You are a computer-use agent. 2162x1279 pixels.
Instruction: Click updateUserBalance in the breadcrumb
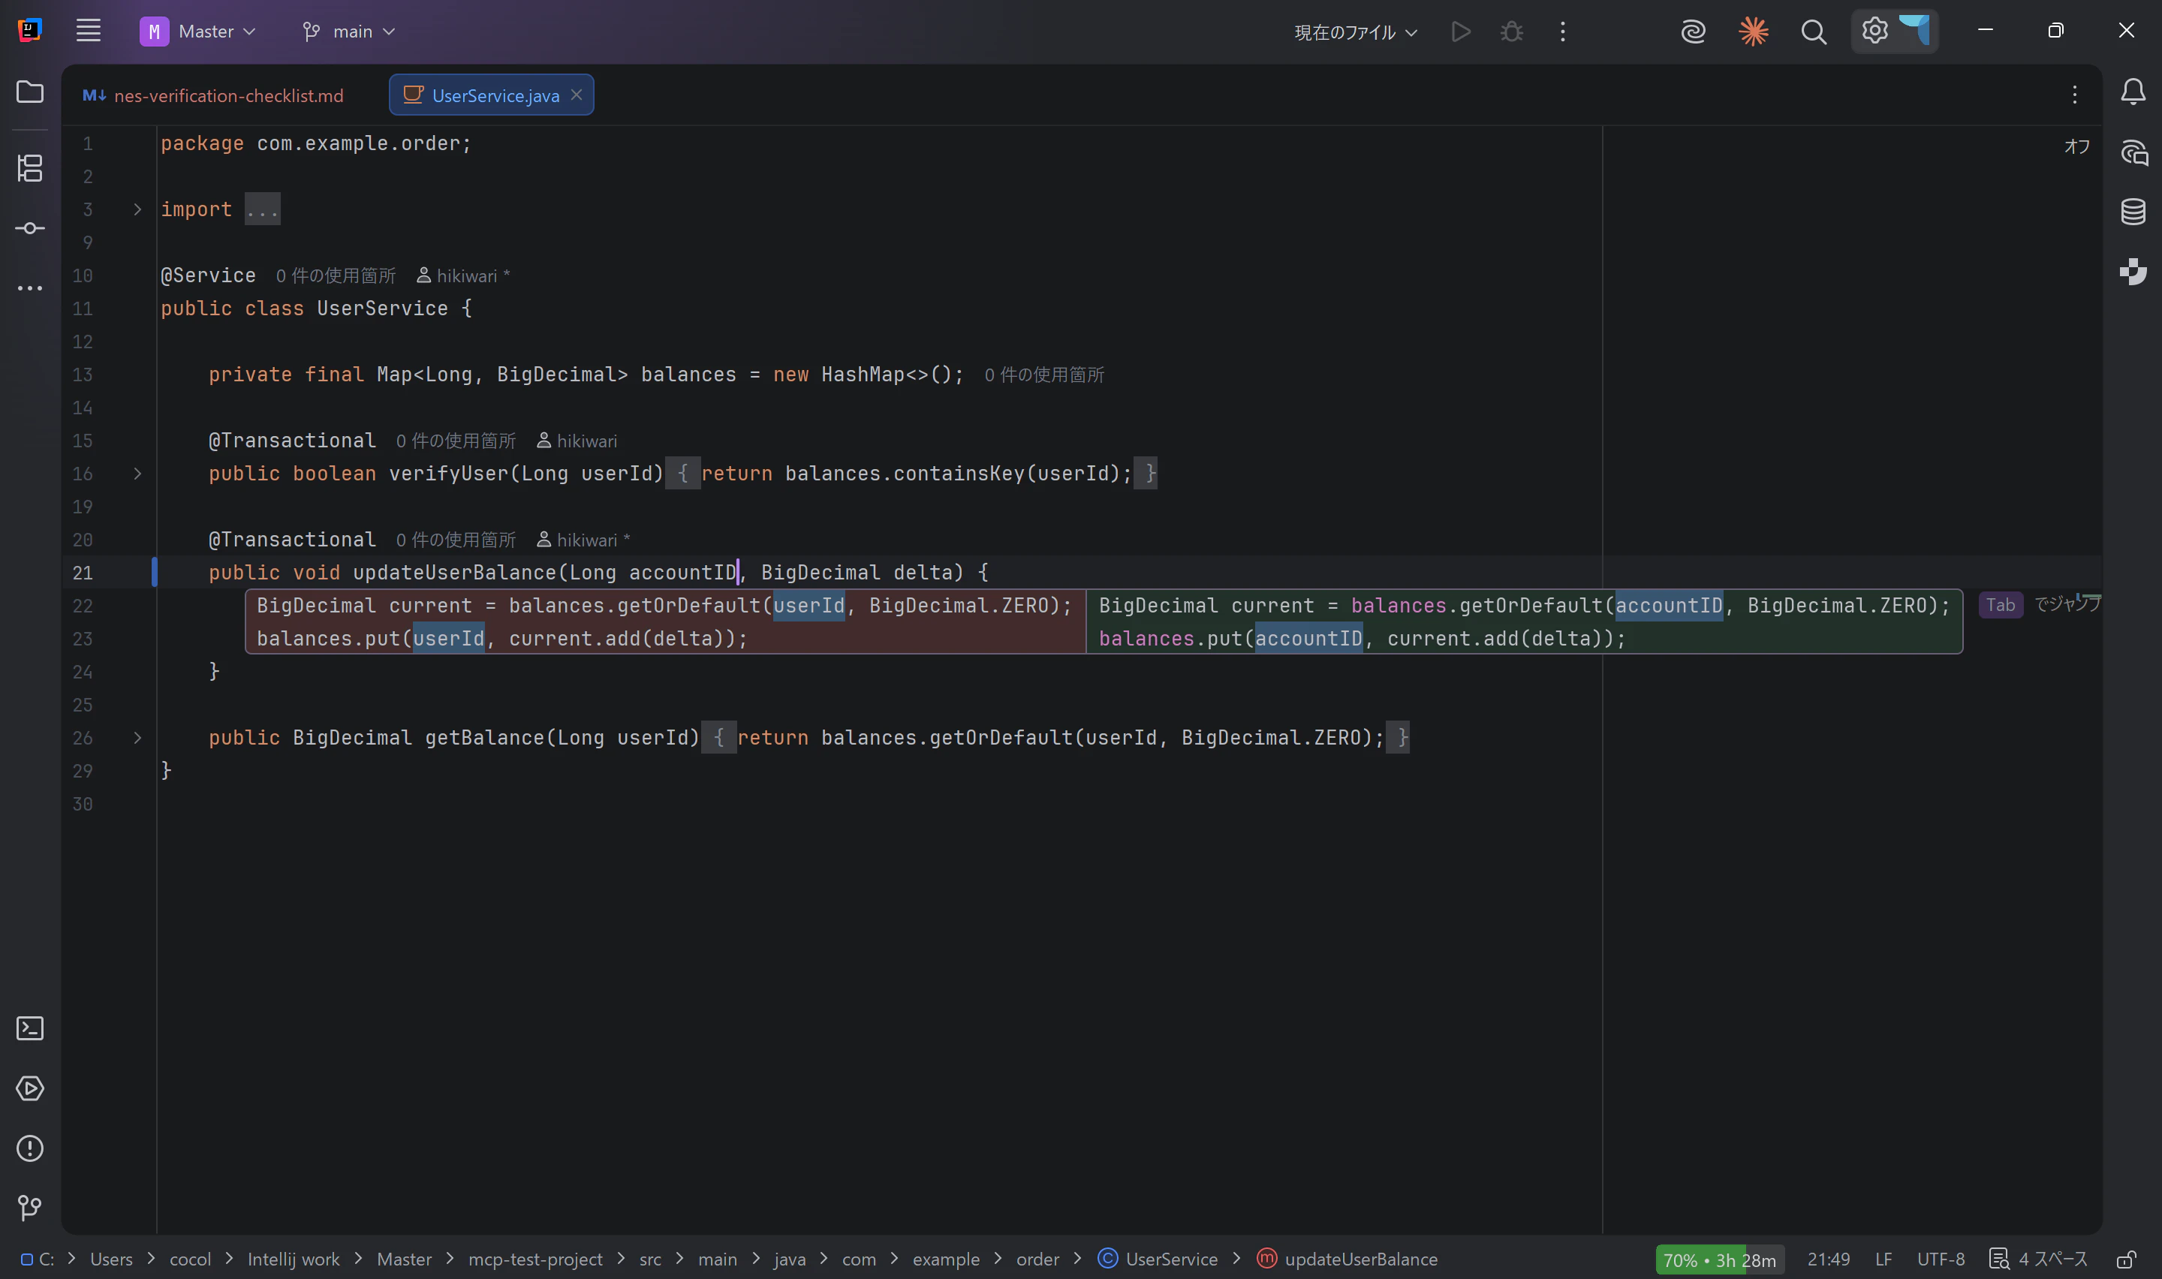click(1347, 1259)
